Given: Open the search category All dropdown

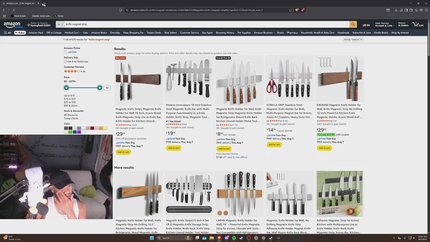Looking at the screenshot, I should point(60,24).
